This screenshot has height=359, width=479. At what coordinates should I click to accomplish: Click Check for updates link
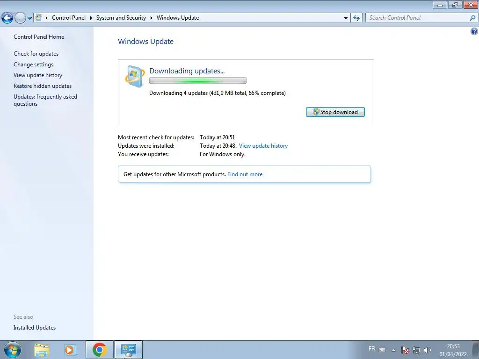click(x=36, y=53)
